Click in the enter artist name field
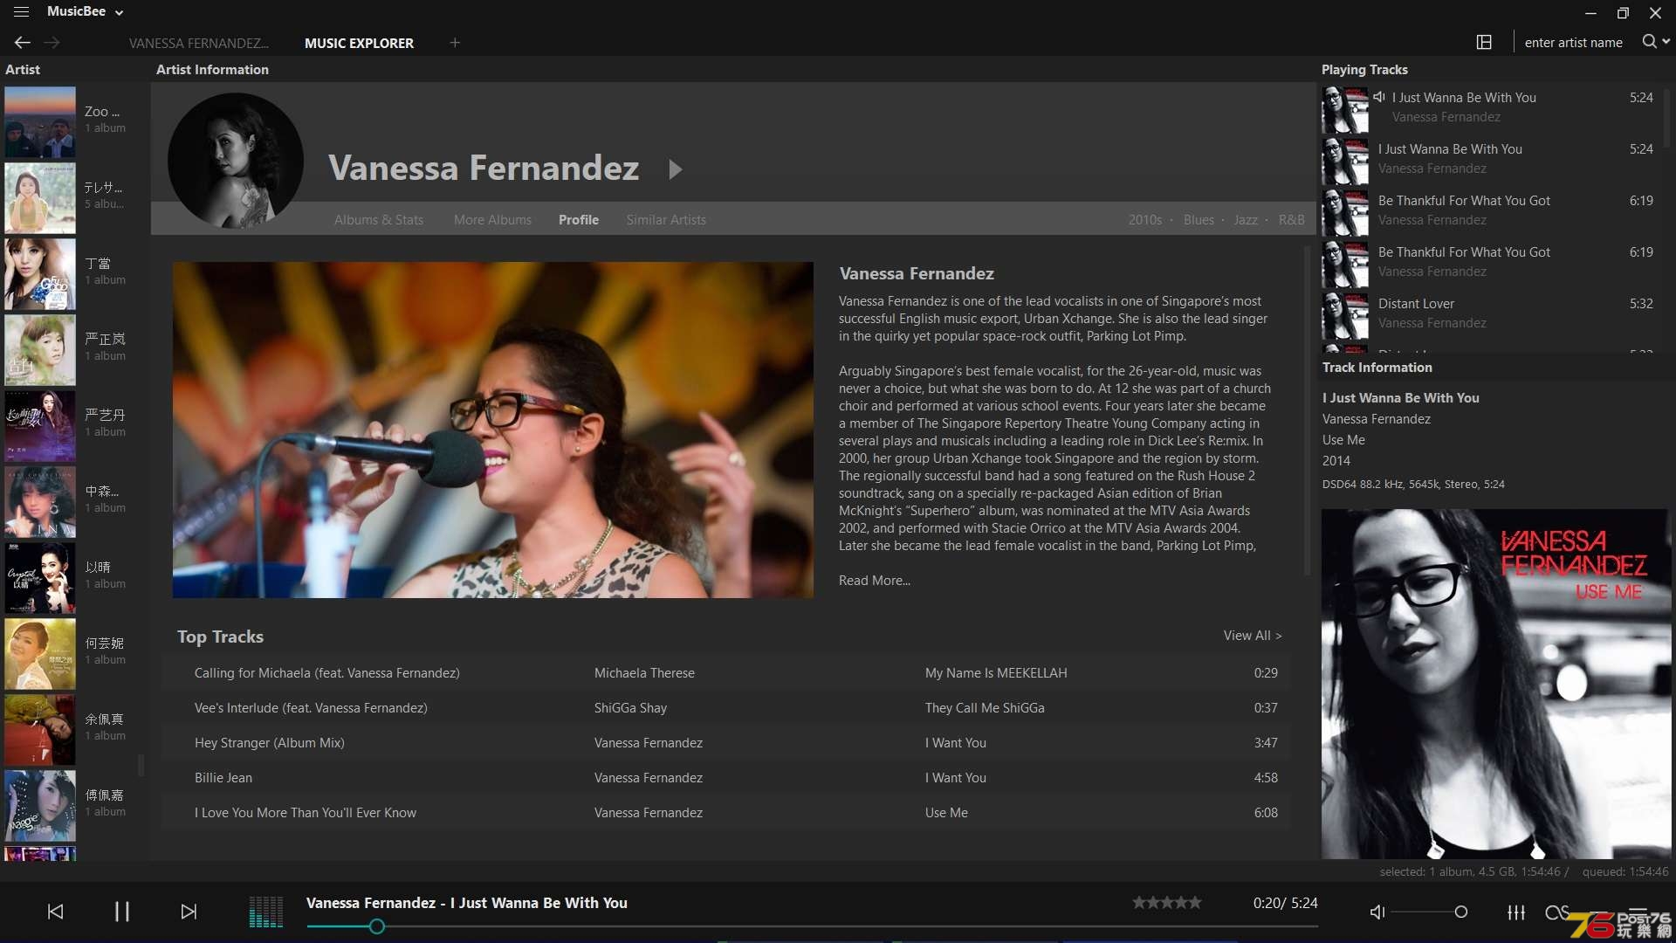 pos(1573,42)
